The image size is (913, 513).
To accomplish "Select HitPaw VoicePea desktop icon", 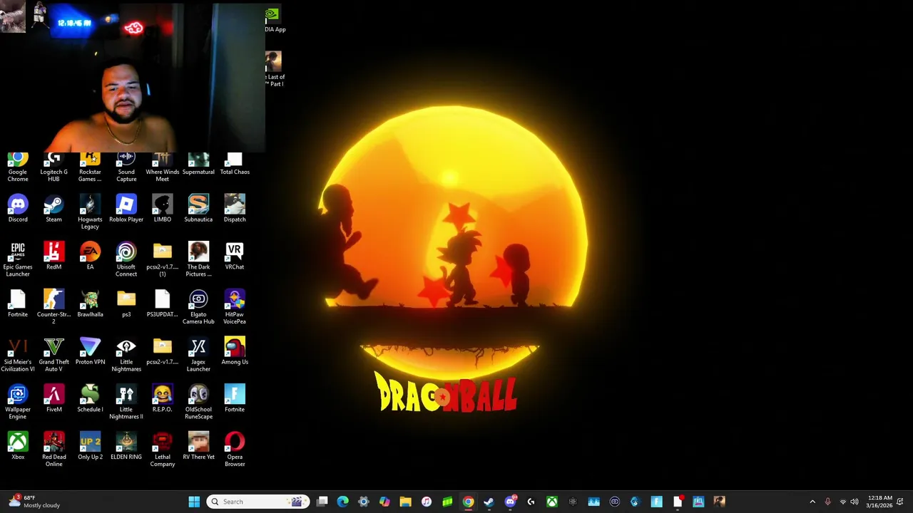I will [235, 307].
